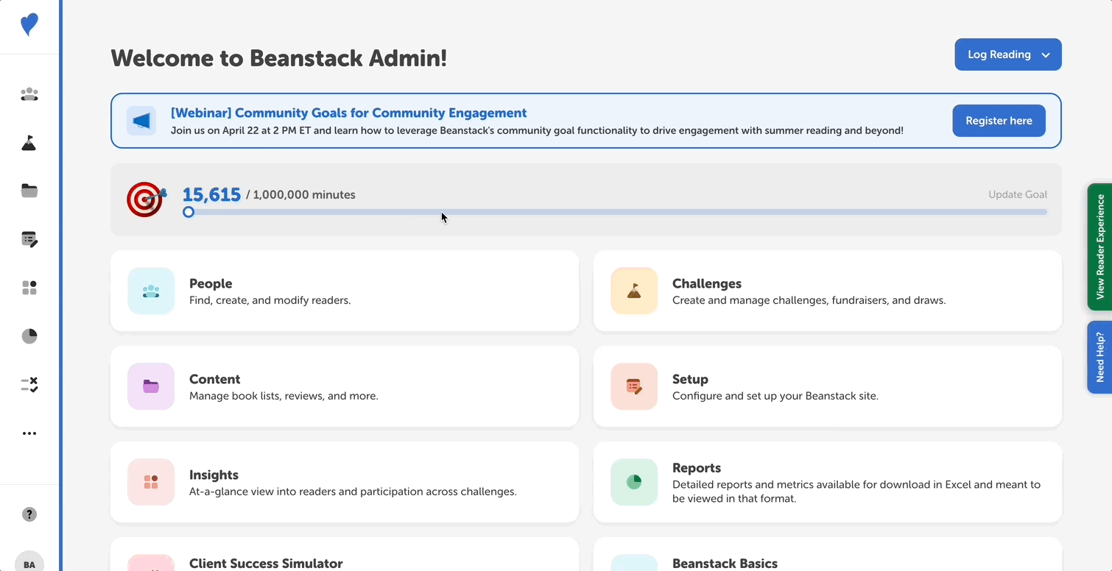Viewport: 1112px width, 571px height.
Task: Click the ellipsis icon for more sidebar options
Action: [x=29, y=433]
